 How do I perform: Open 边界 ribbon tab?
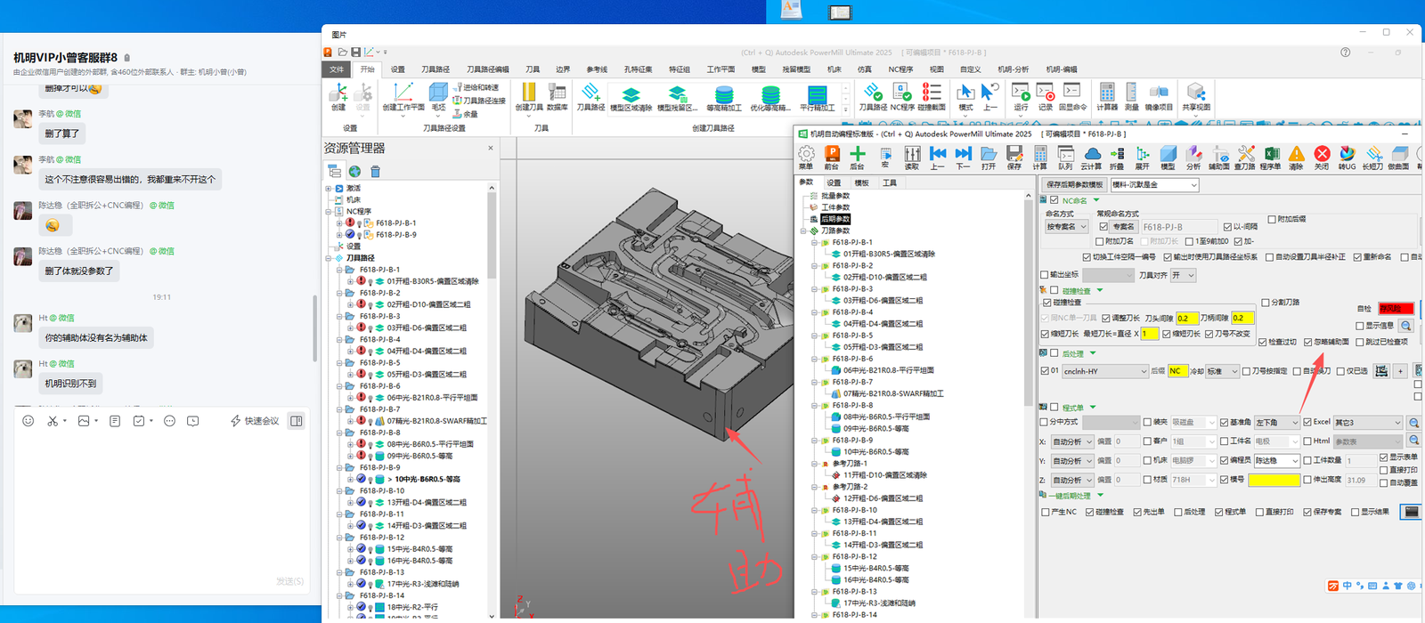563,69
